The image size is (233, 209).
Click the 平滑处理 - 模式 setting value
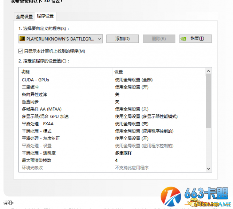click(x=144, y=131)
